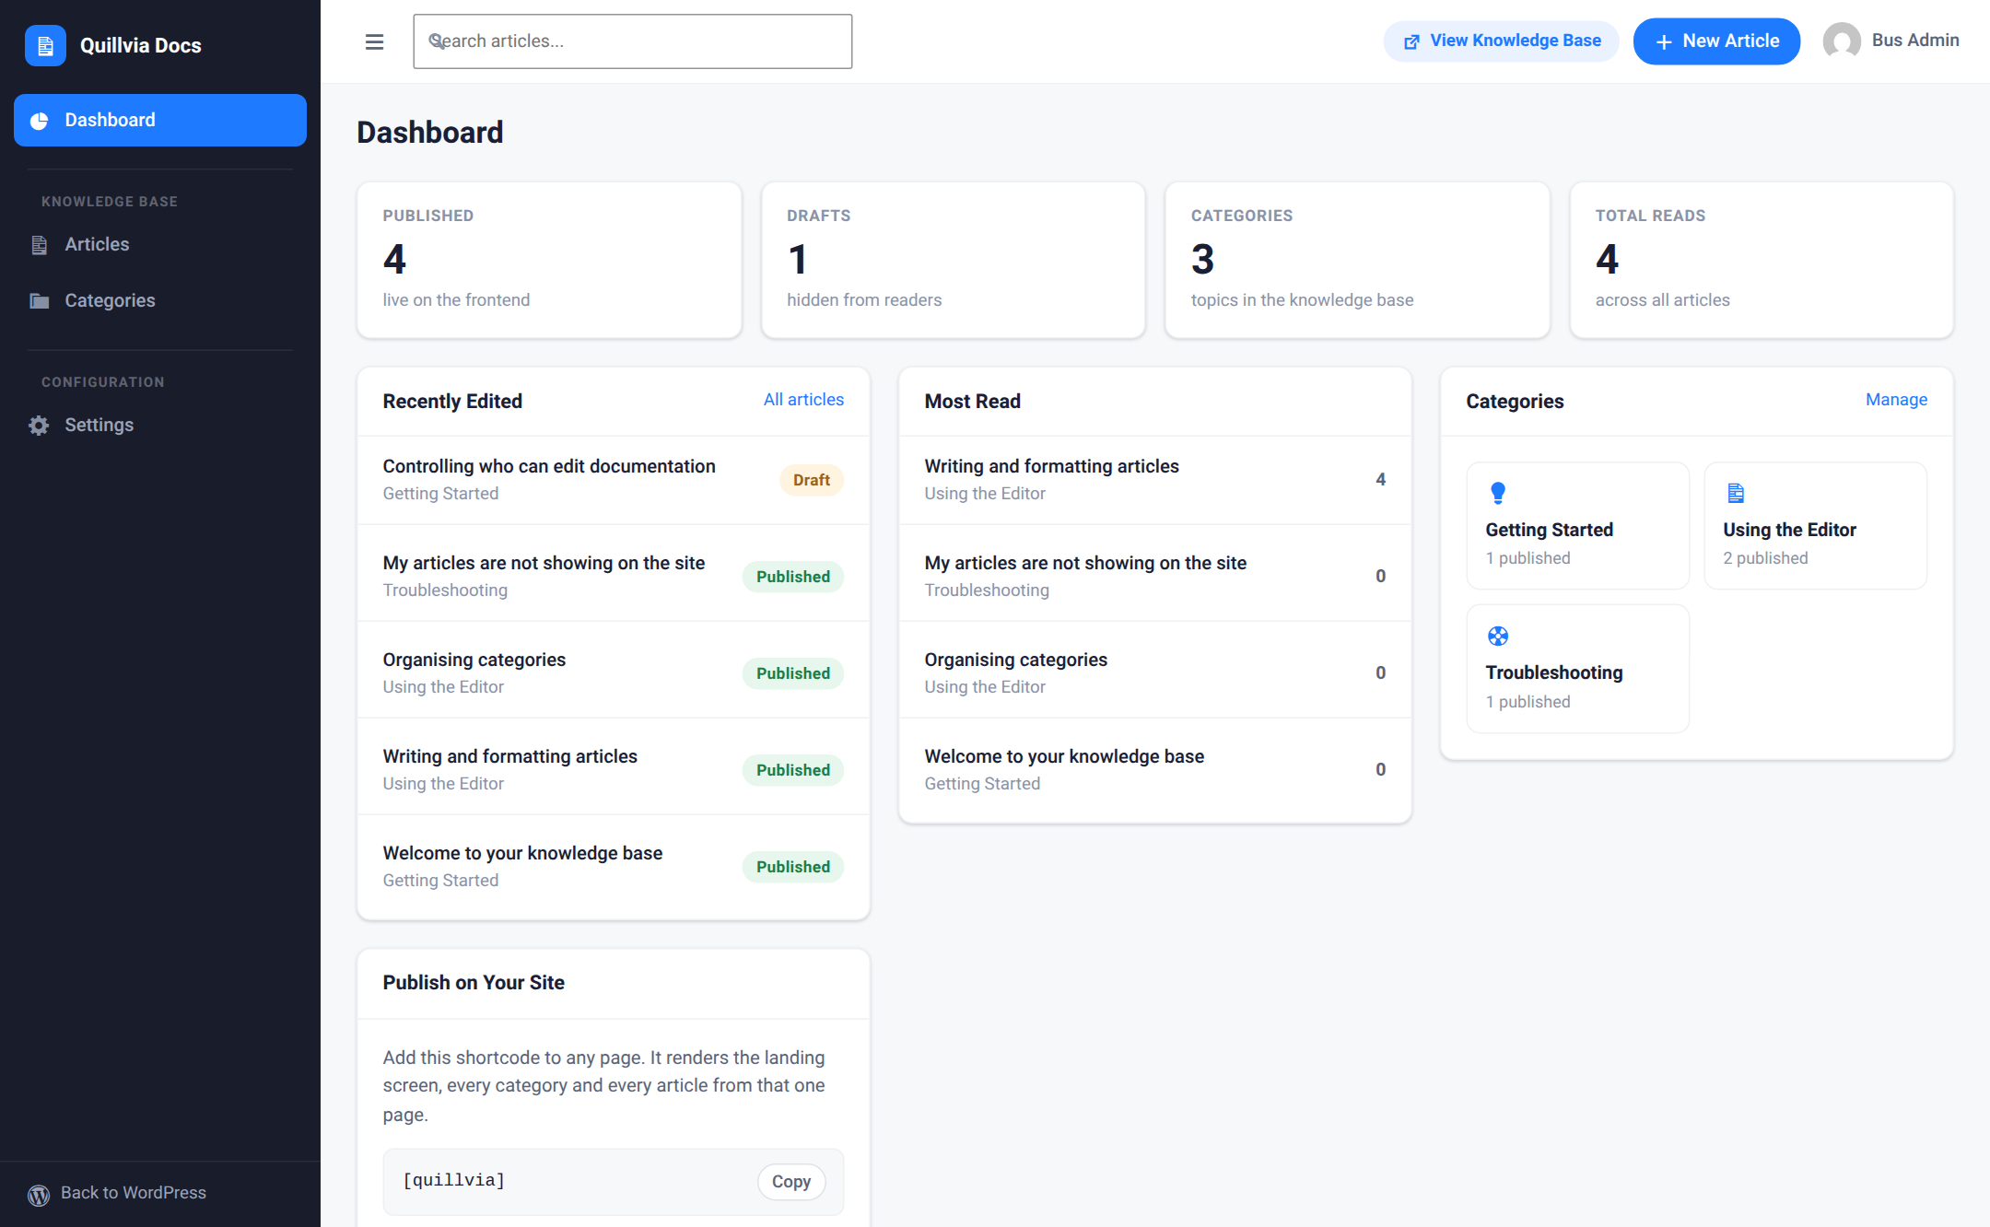
Task: Open the Dashboard menu item
Action: [160, 120]
